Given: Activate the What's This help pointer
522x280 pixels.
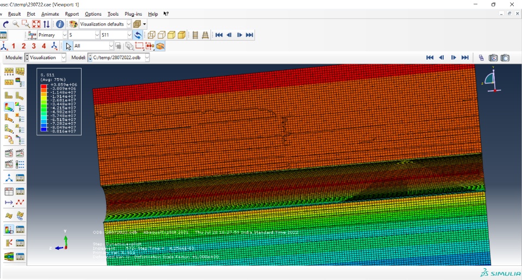Looking at the screenshot, I should tap(166, 14).
